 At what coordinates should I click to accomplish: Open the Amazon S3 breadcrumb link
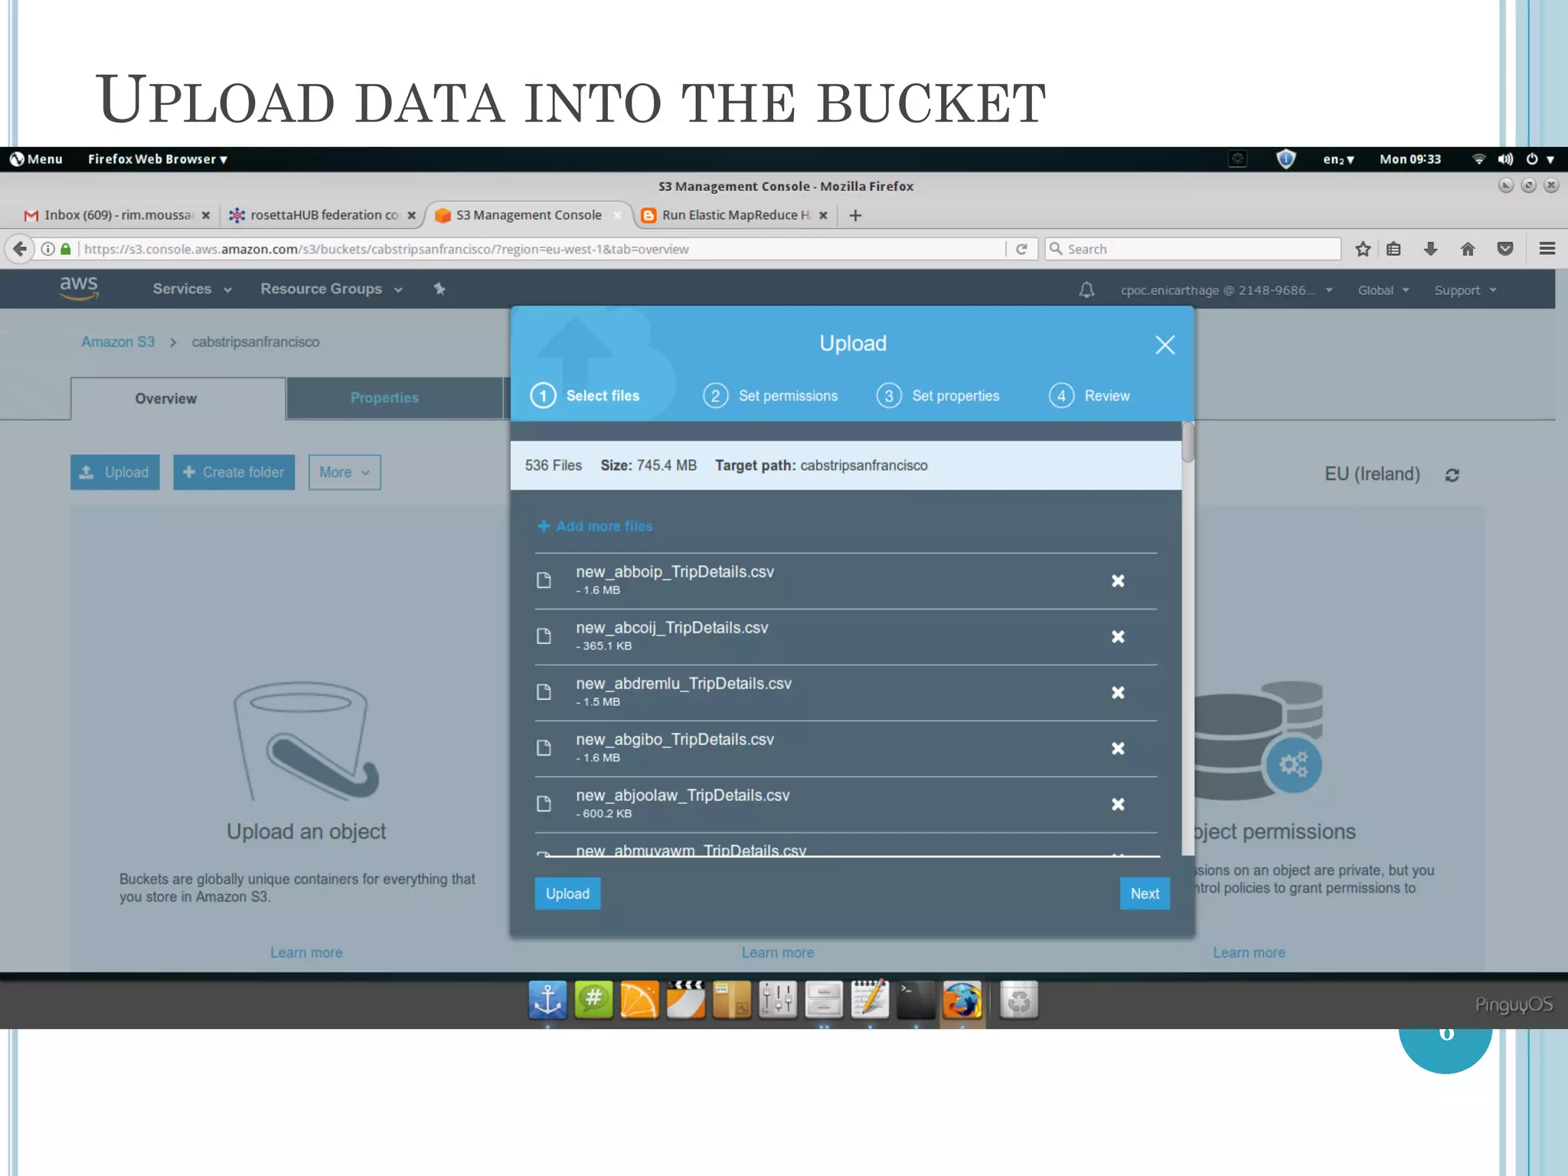click(x=118, y=342)
